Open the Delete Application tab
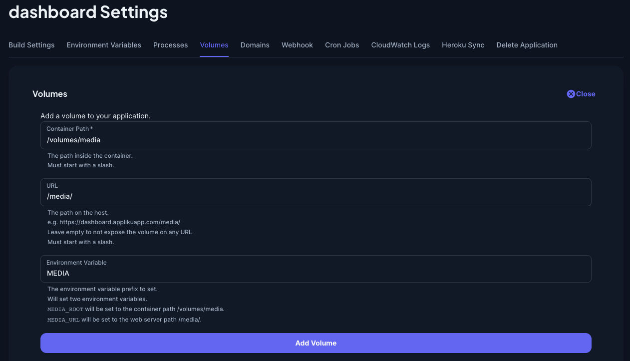This screenshot has width=630, height=361. point(527,45)
